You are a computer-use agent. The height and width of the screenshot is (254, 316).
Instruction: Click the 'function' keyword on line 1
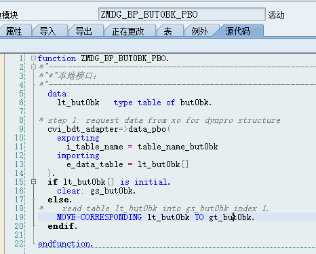tap(57, 58)
